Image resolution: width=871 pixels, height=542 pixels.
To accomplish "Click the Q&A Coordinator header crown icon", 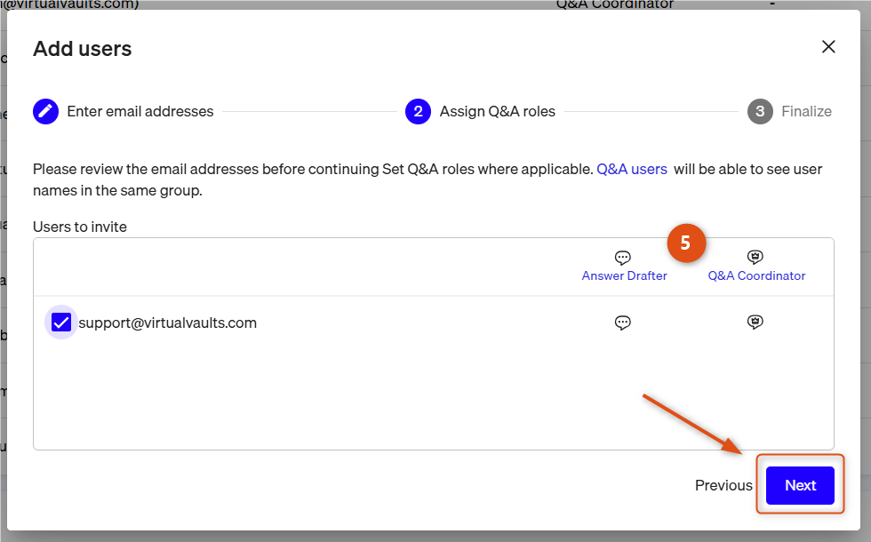I will (x=755, y=257).
